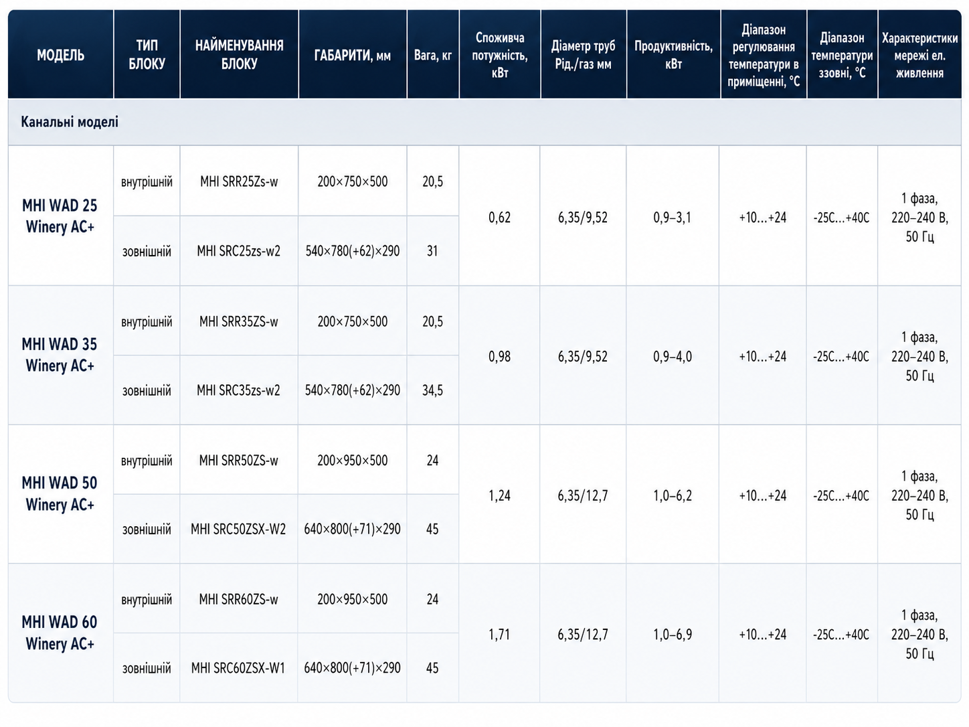Screen dimensions: 969x727
Task: Select the "ГАБАРИТИ, мм" column header
Action: point(353,56)
